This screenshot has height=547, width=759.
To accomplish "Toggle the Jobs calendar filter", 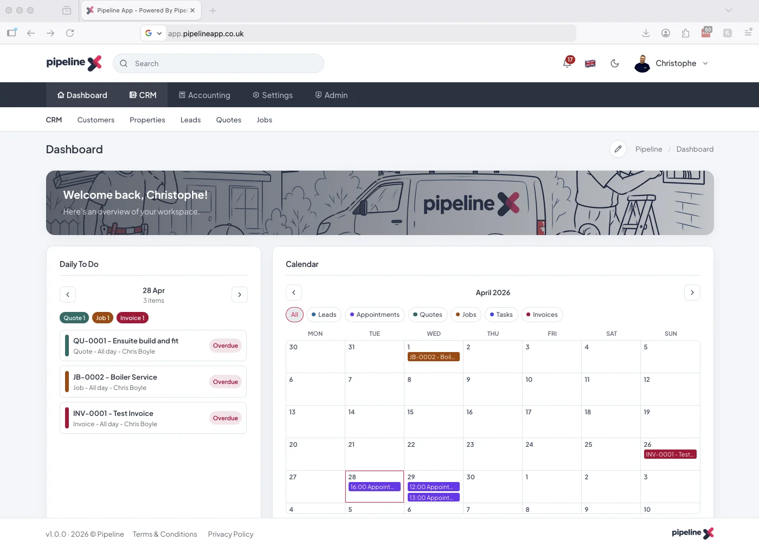I will pos(466,315).
